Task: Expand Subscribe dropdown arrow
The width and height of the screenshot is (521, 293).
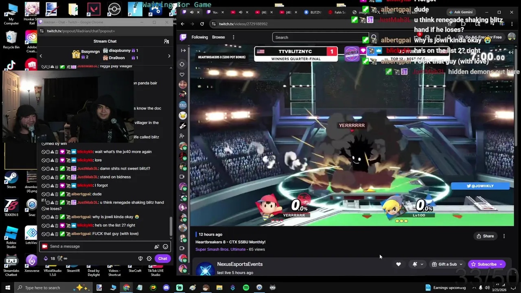Action: (501, 264)
